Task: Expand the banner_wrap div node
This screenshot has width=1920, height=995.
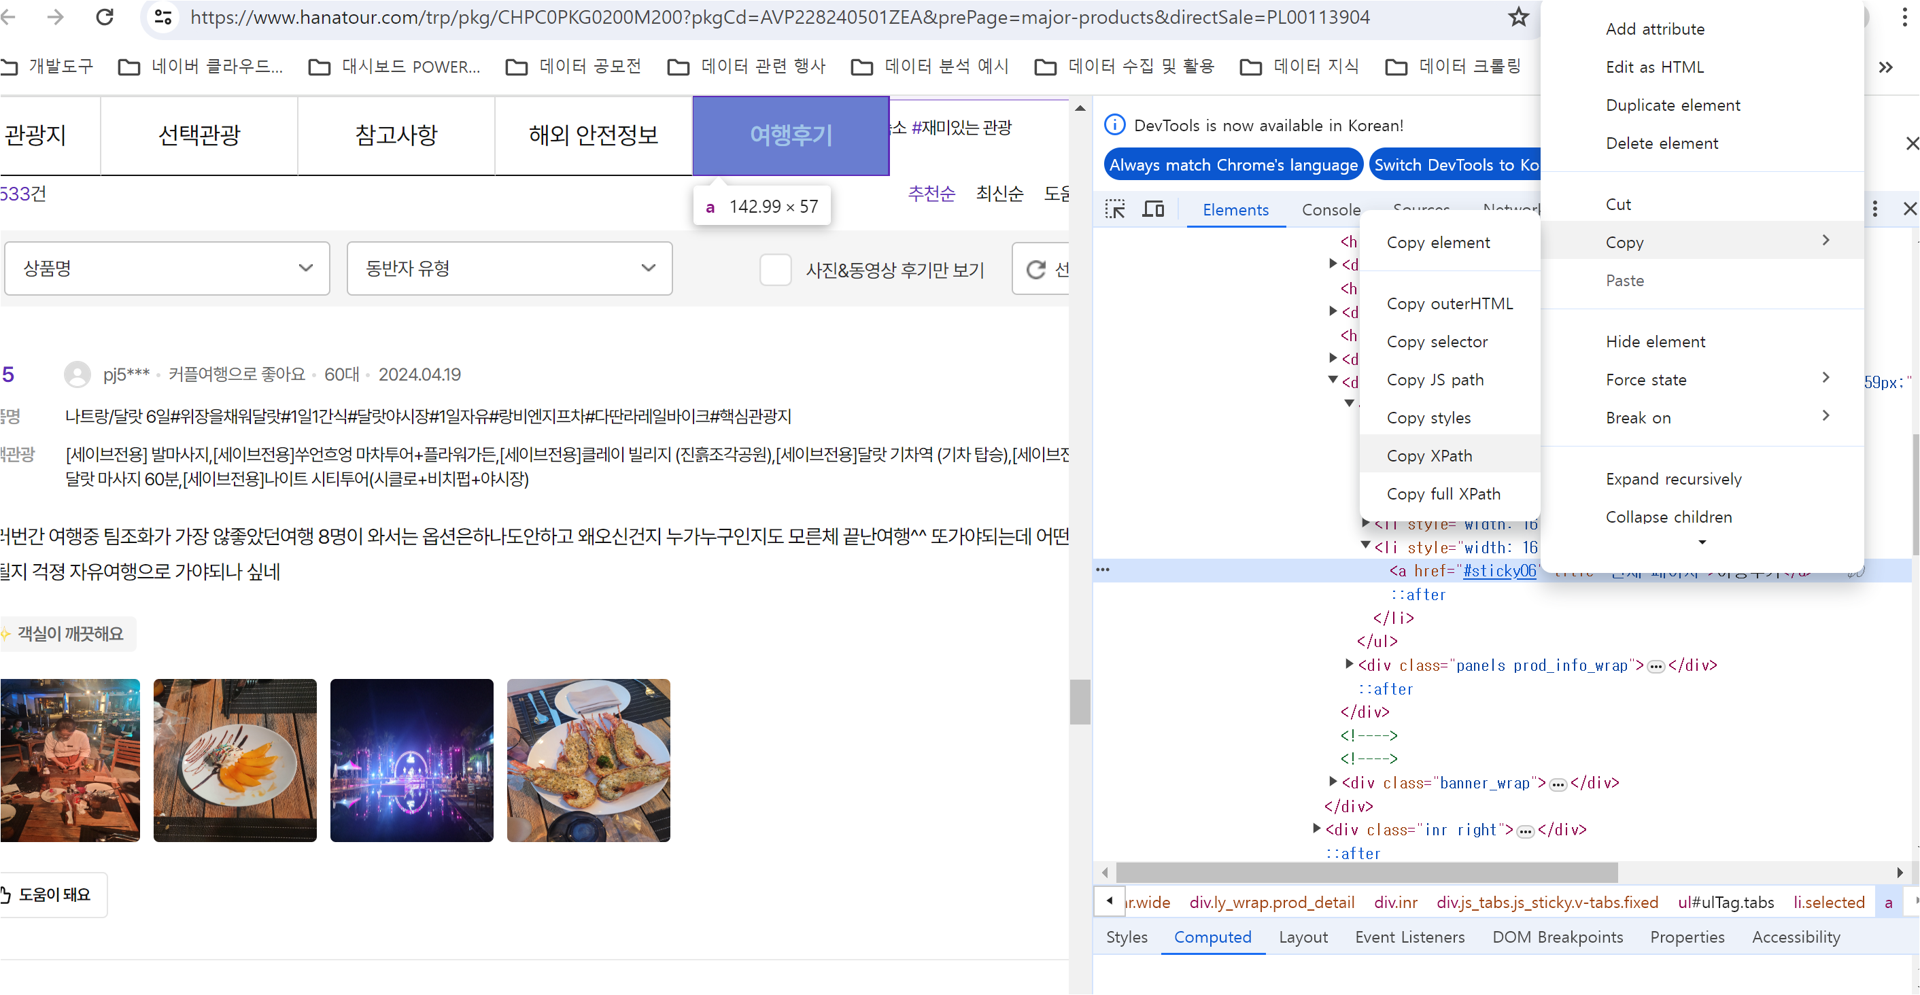Action: pyautogui.click(x=1333, y=781)
